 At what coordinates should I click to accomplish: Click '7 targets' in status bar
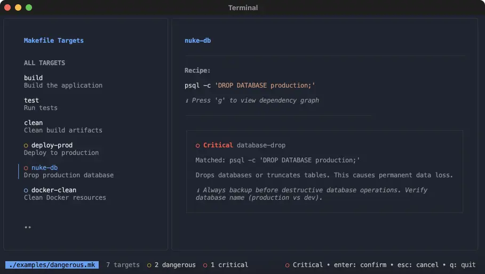coord(123,265)
